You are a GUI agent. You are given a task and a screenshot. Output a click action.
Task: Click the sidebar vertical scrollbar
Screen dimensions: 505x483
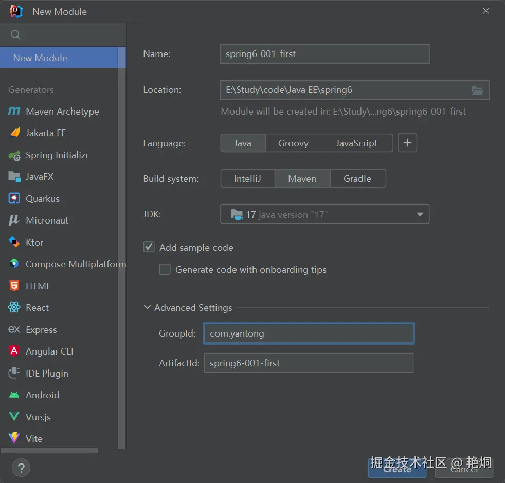(x=122, y=248)
